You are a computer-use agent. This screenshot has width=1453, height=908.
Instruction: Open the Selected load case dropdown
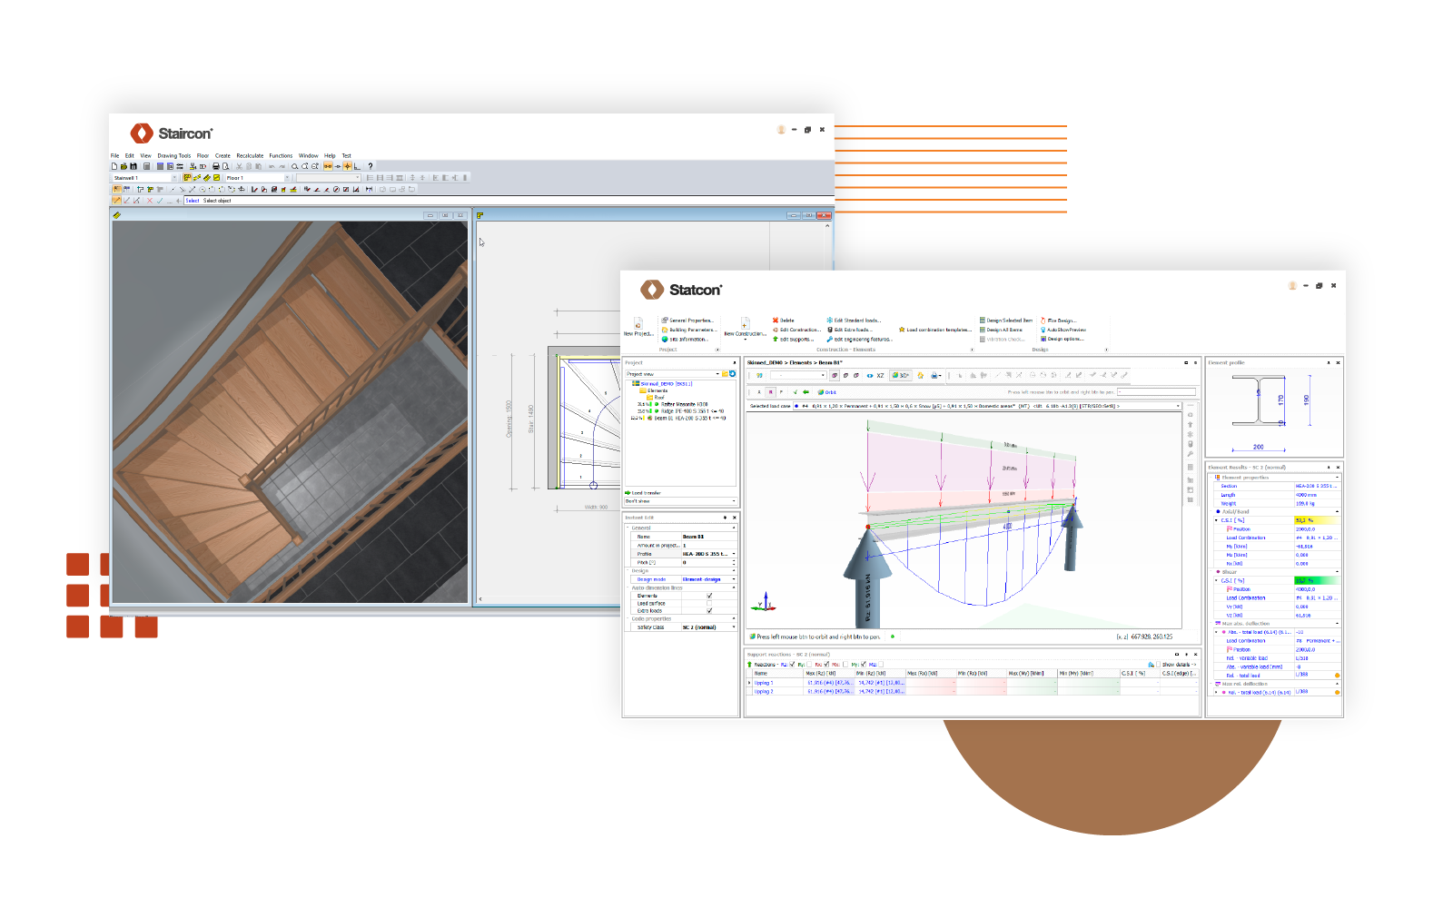(1178, 406)
